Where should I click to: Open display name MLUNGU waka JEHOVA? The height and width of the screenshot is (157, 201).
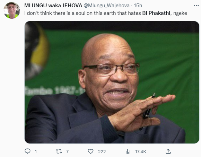[x=53, y=6]
